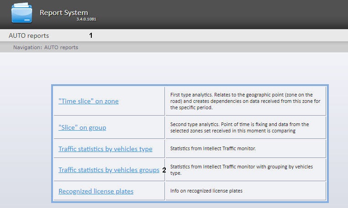
Task: Click the Report System folder logo
Action: (22, 14)
